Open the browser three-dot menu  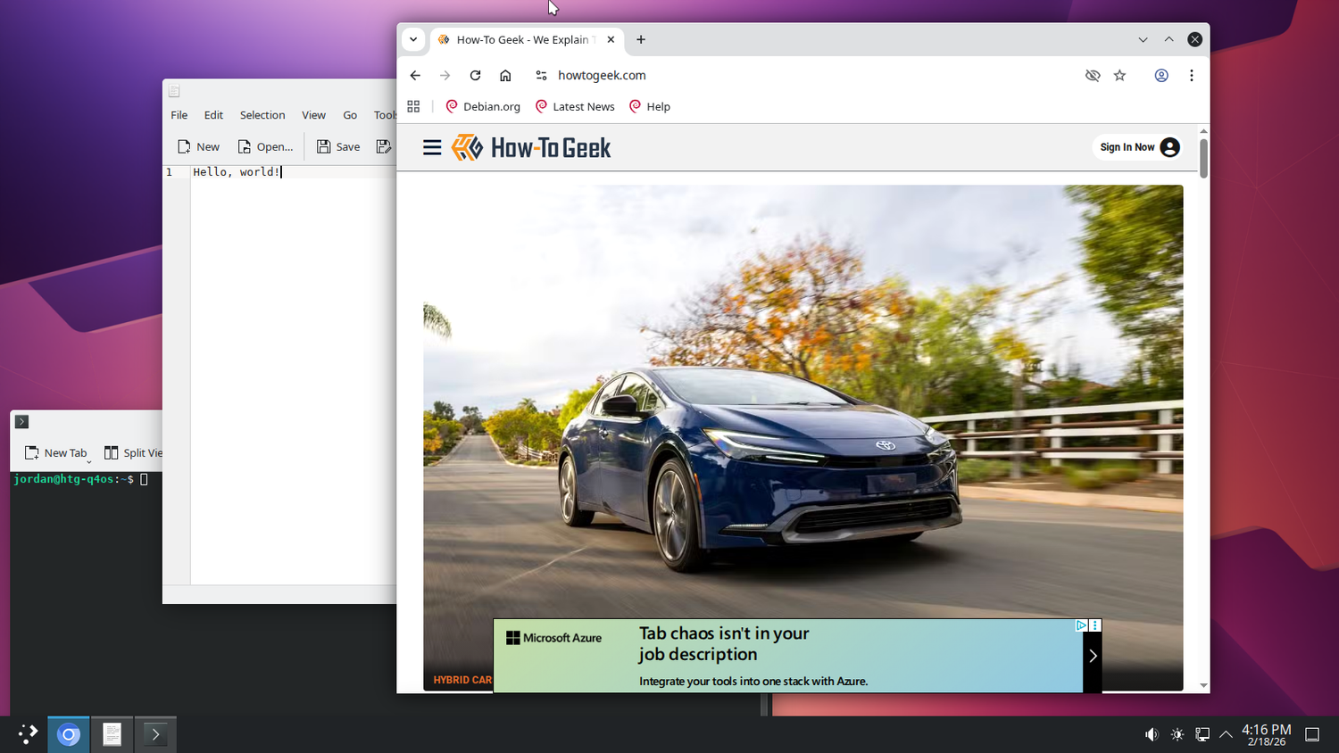click(1192, 76)
